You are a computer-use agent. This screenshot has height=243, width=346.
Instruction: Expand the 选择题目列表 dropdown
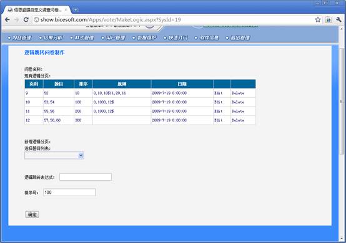54,156
